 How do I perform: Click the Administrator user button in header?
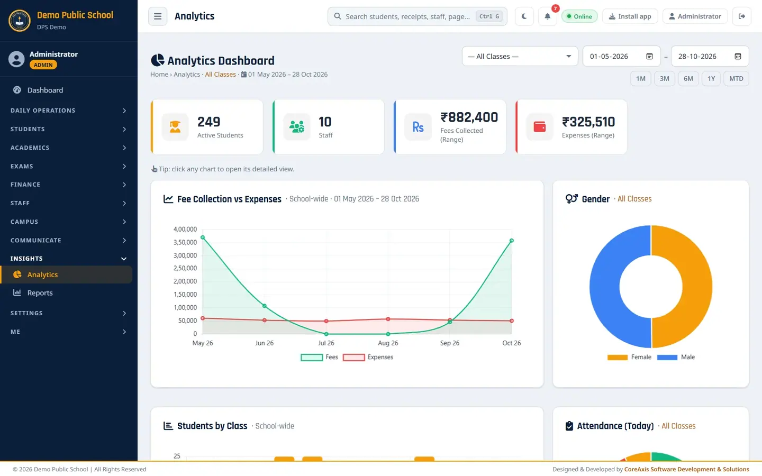click(695, 16)
